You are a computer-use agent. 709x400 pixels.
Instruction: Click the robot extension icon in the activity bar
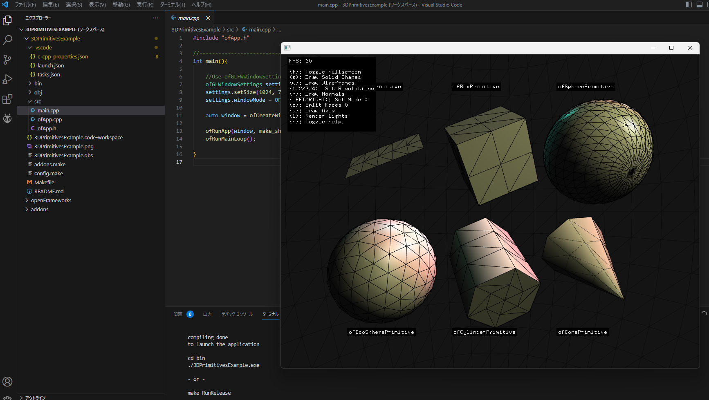(x=7, y=118)
